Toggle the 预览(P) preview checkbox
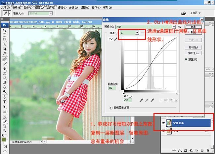215x154 pixels. point(186,59)
